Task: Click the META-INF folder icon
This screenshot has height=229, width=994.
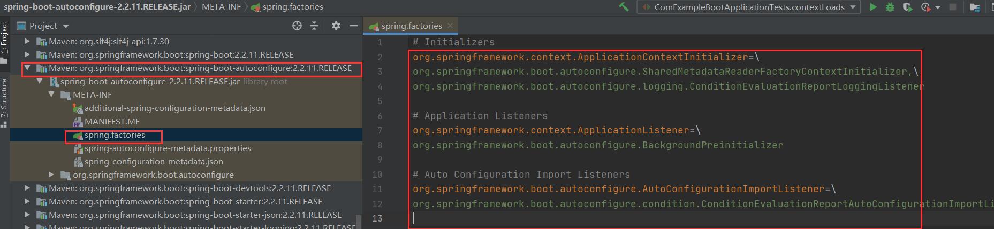Action: coord(65,95)
